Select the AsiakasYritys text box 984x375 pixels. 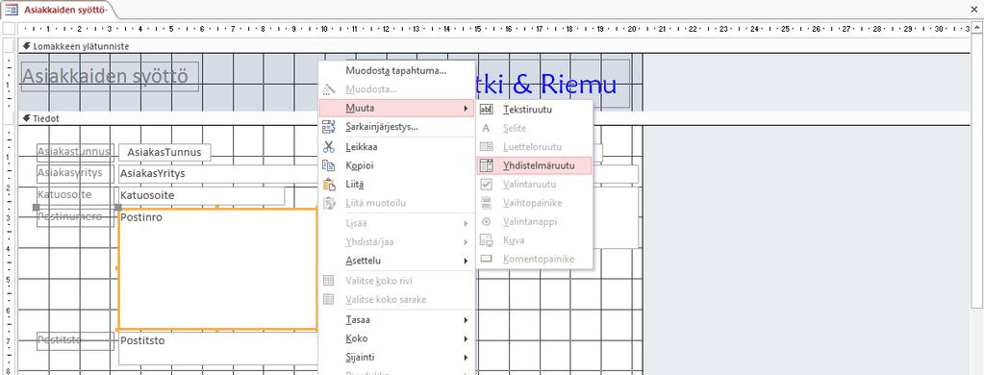(x=218, y=174)
